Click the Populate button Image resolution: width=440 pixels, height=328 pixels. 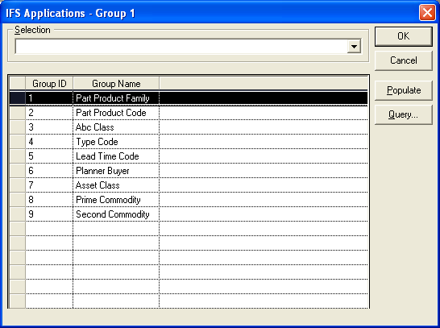point(403,90)
